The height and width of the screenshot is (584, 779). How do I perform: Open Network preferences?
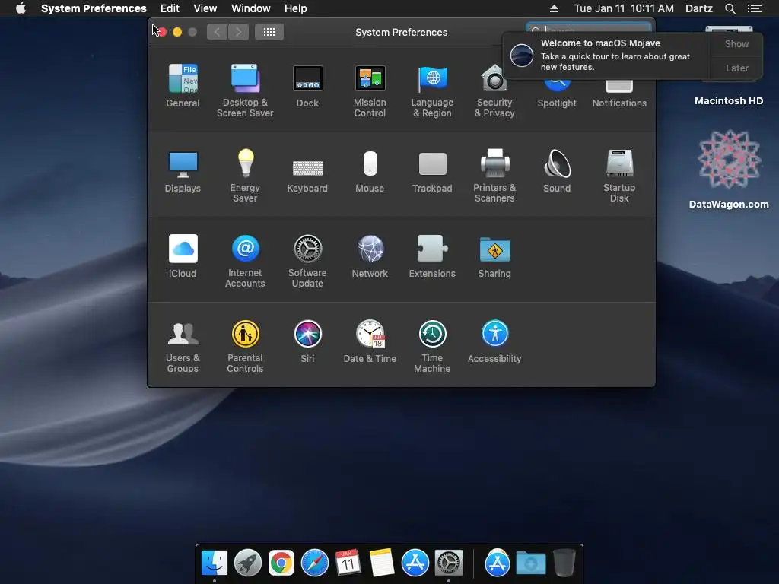click(370, 256)
